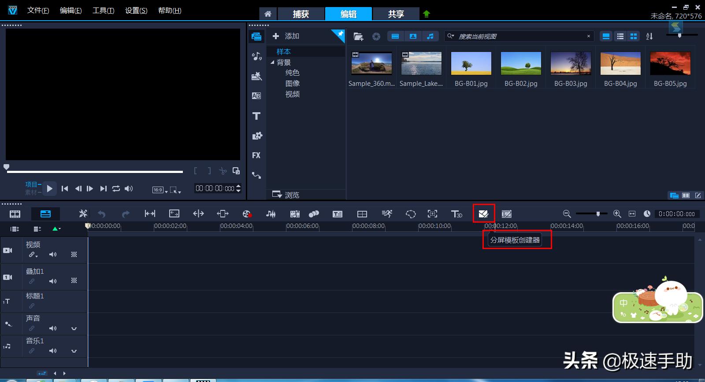Open the Title library in sidebar
The image size is (705, 382).
pyautogui.click(x=256, y=116)
